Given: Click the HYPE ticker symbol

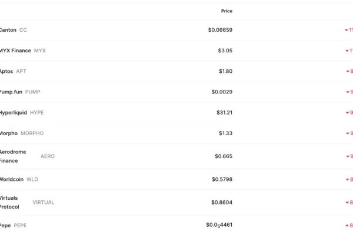Looking at the screenshot, I should pos(37,112).
